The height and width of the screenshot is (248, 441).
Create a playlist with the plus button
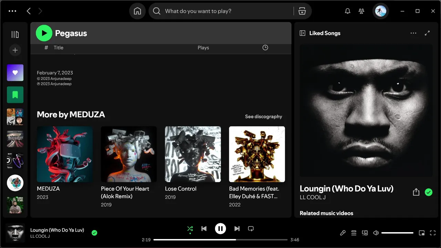(x=15, y=50)
